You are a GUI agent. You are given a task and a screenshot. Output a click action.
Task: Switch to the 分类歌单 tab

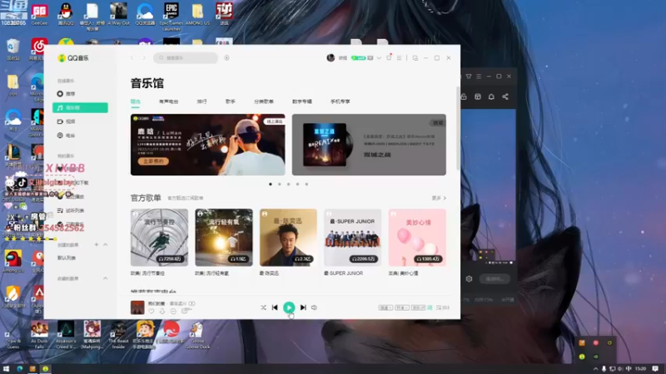pyautogui.click(x=264, y=101)
